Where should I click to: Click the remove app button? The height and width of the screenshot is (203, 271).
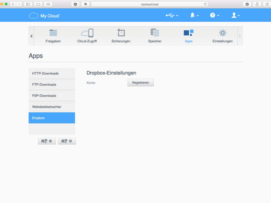tap(47, 141)
